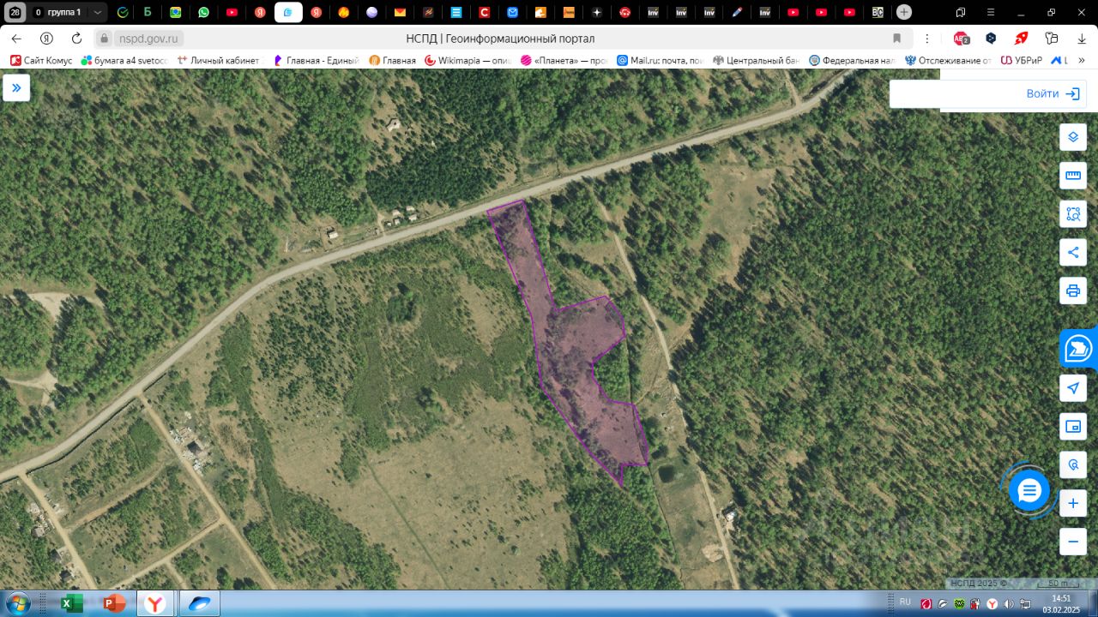
Task: Center map on my location
Action: [1073, 388]
